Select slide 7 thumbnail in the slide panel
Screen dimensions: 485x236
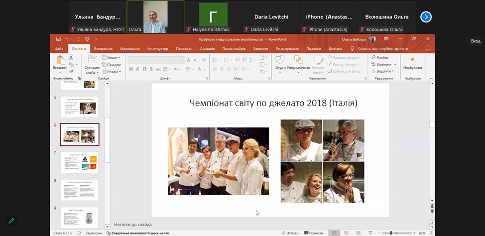[x=80, y=162]
